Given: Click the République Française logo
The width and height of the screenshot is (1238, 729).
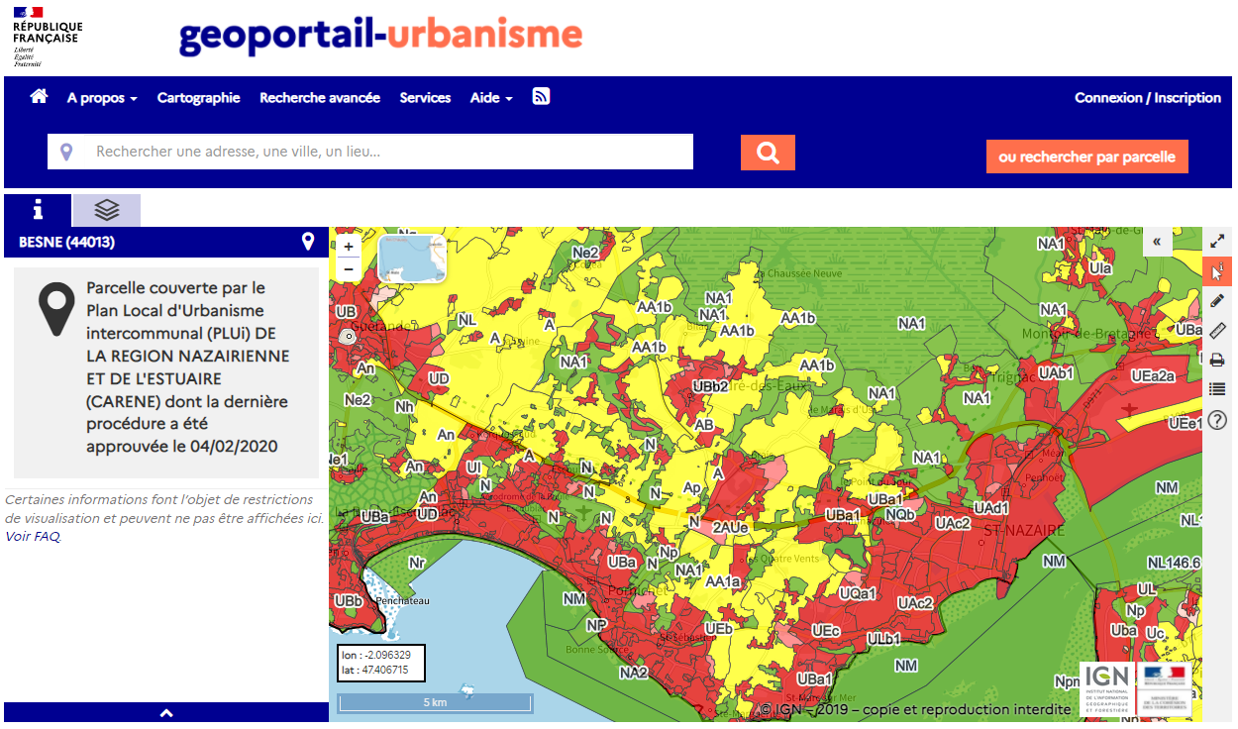Looking at the screenshot, I should pyautogui.click(x=48, y=37).
